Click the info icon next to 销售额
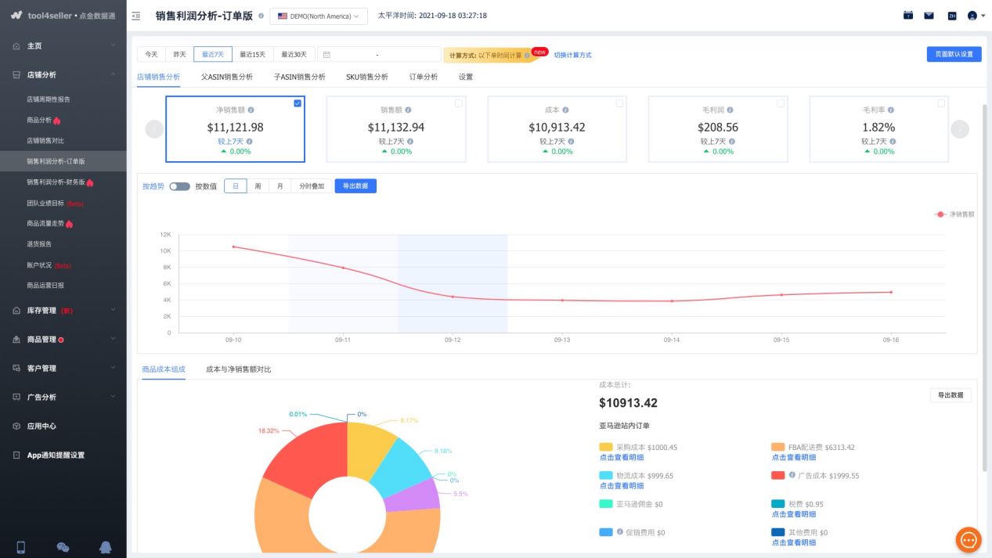Image resolution: width=992 pixels, height=558 pixels. 408,110
